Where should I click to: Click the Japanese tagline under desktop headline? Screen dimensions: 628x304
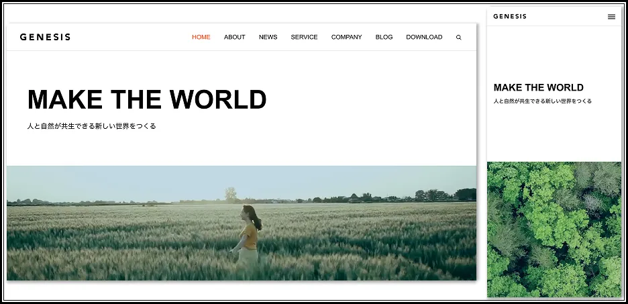[92, 126]
